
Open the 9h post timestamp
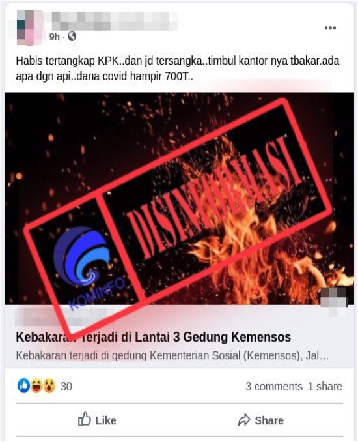coord(54,37)
